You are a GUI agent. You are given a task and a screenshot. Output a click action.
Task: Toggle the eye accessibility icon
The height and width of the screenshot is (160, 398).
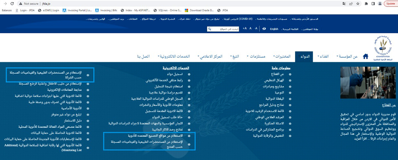264,29
